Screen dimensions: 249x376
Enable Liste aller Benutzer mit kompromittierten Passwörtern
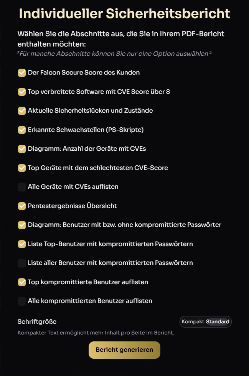(x=22, y=263)
